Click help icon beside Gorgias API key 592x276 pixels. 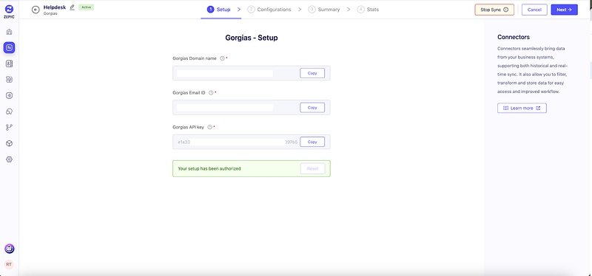[x=209, y=127]
